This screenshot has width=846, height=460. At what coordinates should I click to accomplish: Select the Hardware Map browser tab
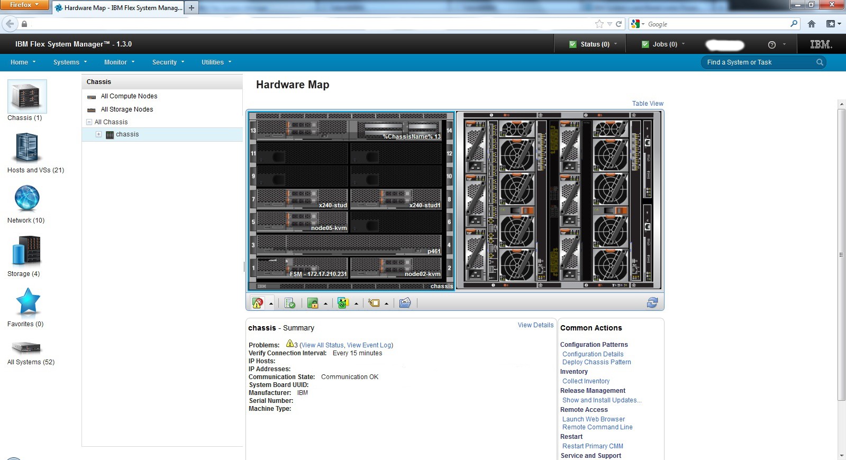point(118,8)
